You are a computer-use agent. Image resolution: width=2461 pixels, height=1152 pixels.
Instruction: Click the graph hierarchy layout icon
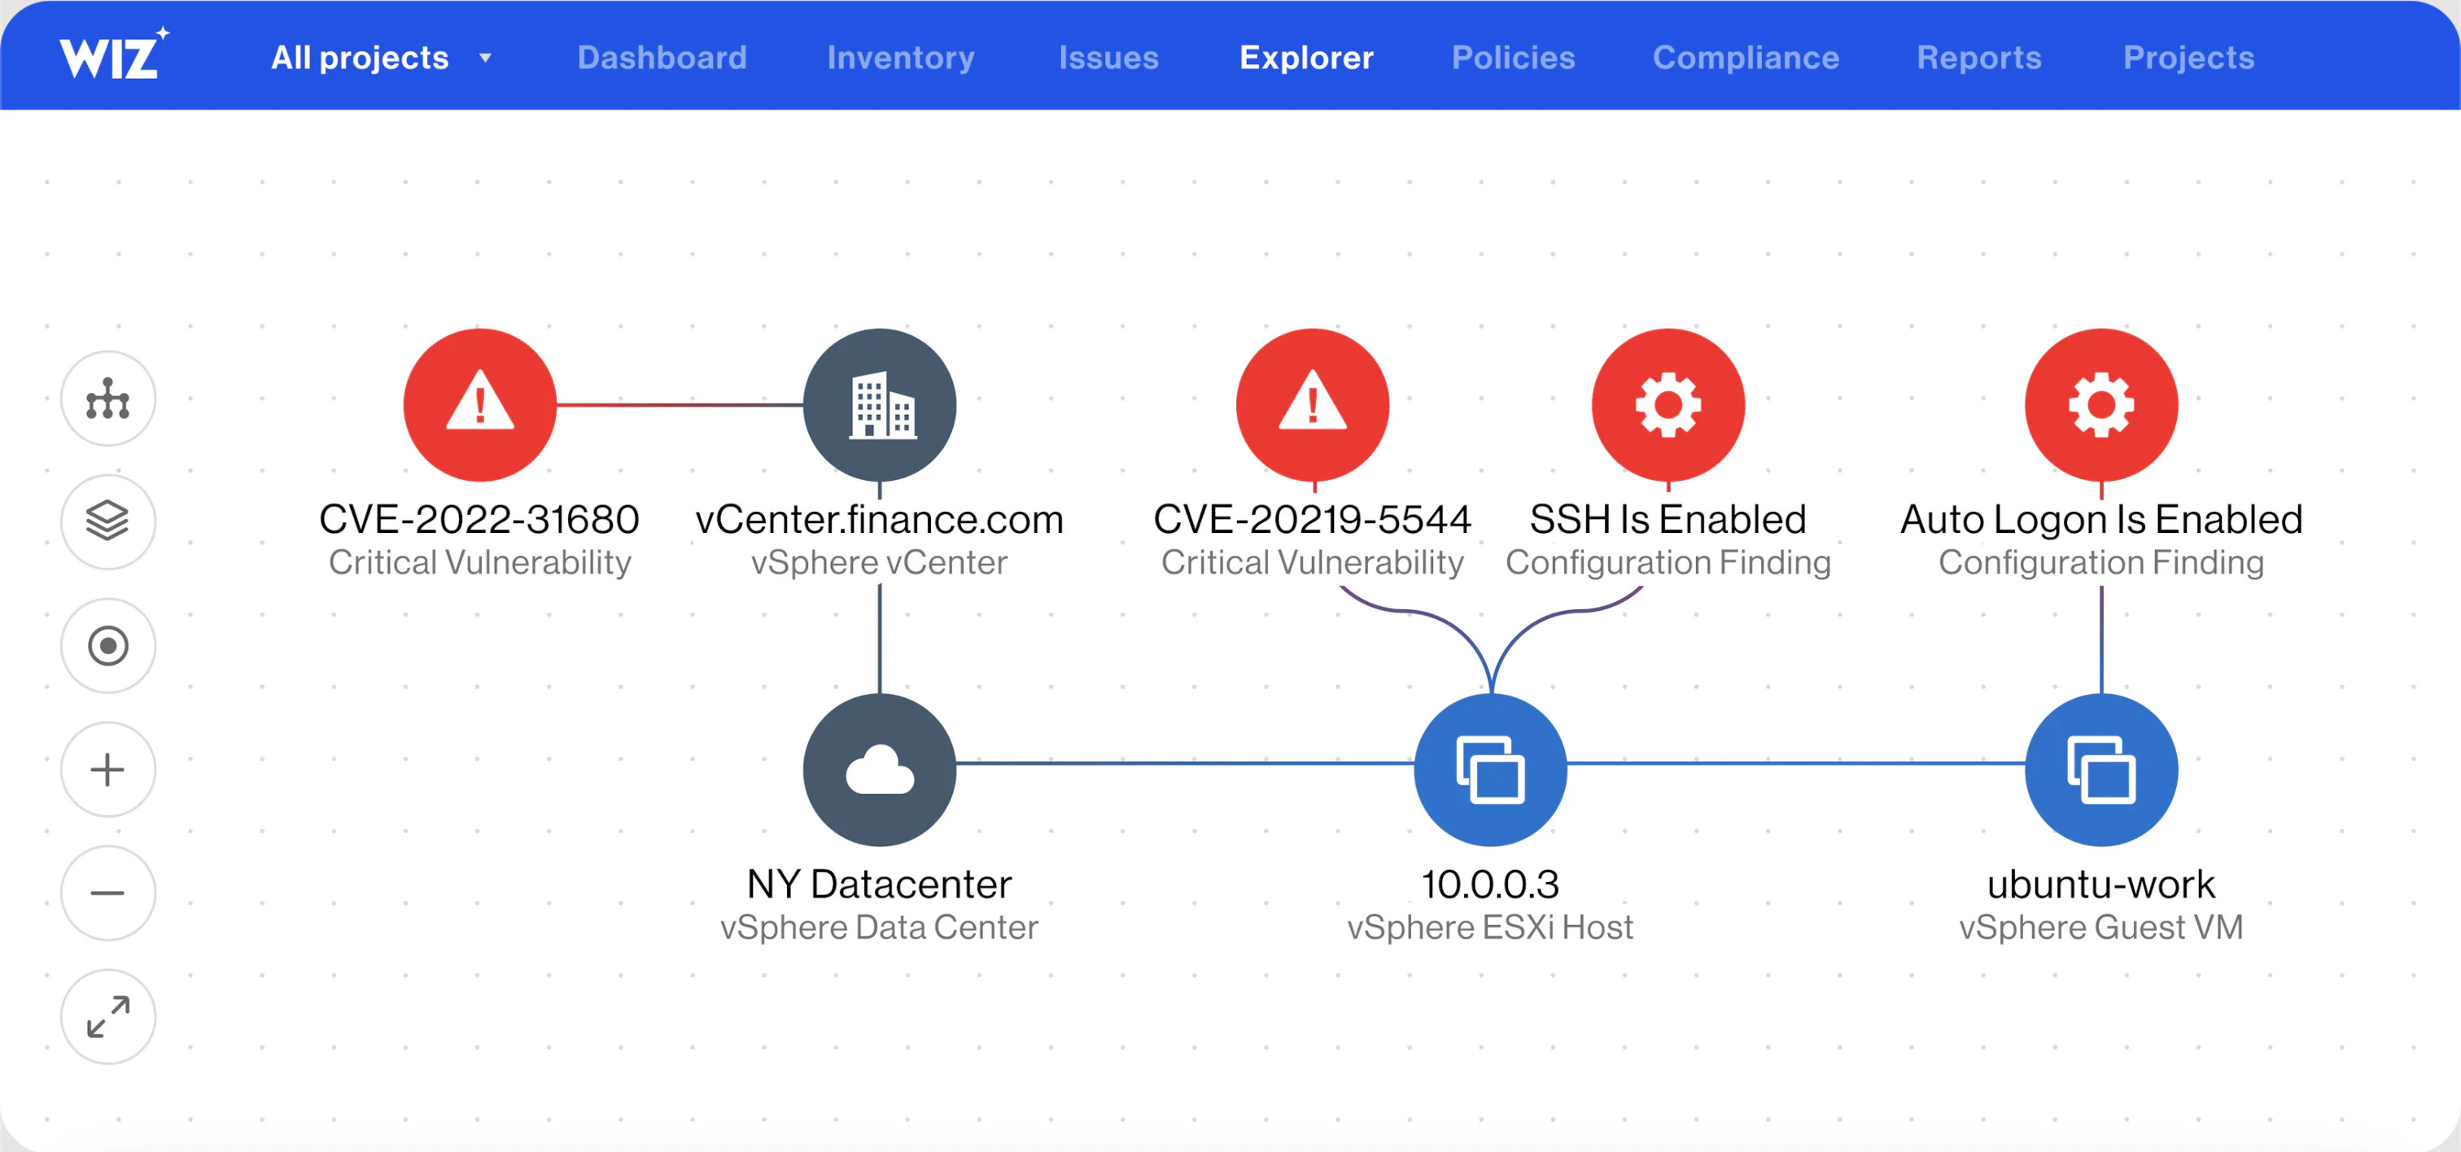pos(108,399)
